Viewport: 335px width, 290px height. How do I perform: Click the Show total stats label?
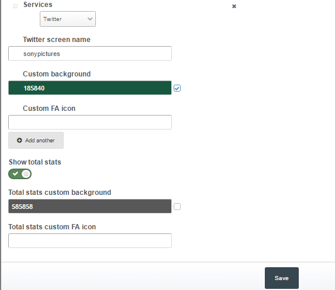[35, 162]
